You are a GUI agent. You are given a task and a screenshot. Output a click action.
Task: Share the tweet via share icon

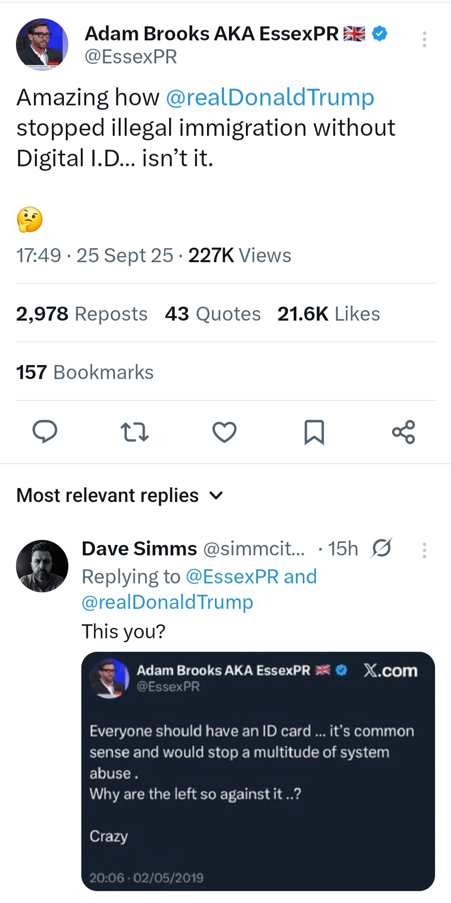[x=404, y=432]
